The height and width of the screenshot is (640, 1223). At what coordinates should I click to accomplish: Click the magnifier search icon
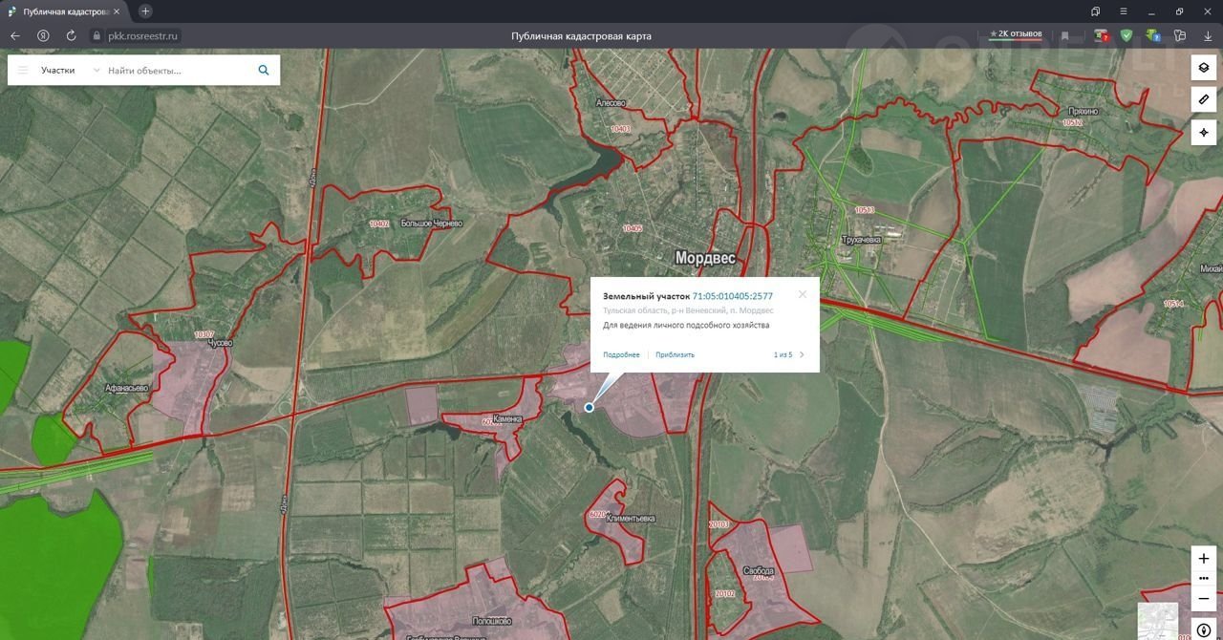click(x=264, y=70)
